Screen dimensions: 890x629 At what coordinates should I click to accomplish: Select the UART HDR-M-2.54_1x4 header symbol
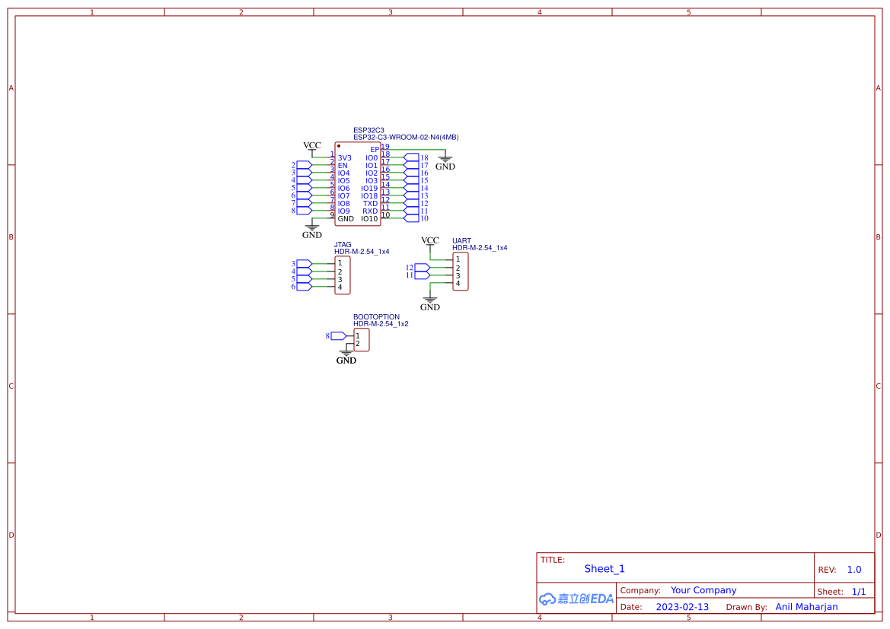[460, 271]
